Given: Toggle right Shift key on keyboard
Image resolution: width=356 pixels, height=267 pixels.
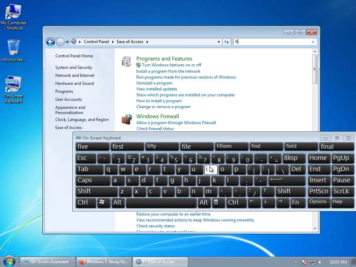Looking at the screenshot, I should click(x=290, y=192).
